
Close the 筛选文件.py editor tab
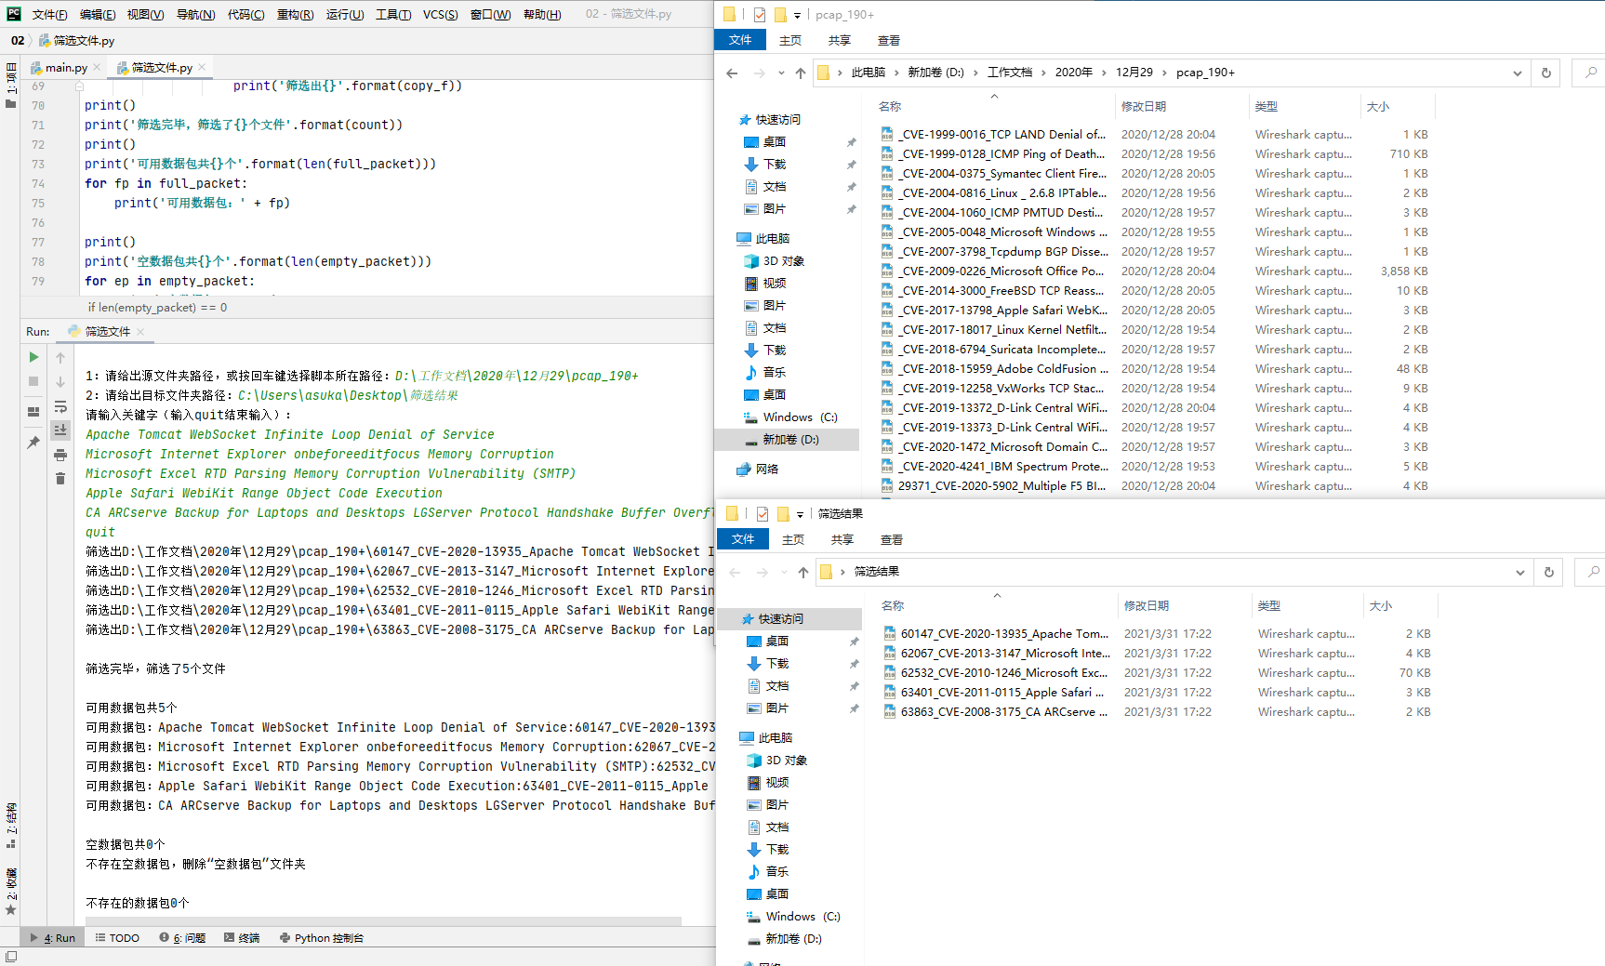tap(202, 67)
